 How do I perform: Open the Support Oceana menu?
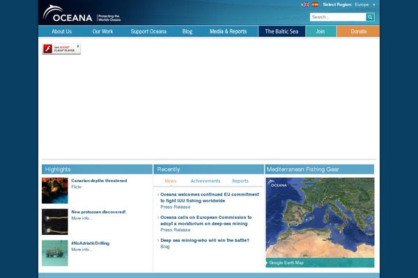tap(148, 31)
